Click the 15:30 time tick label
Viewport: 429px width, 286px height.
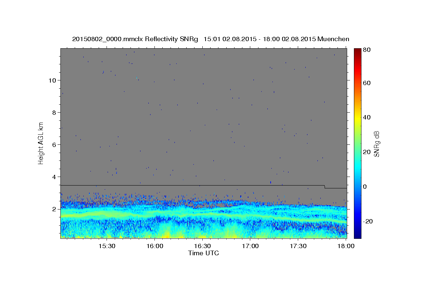tap(107, 246)
